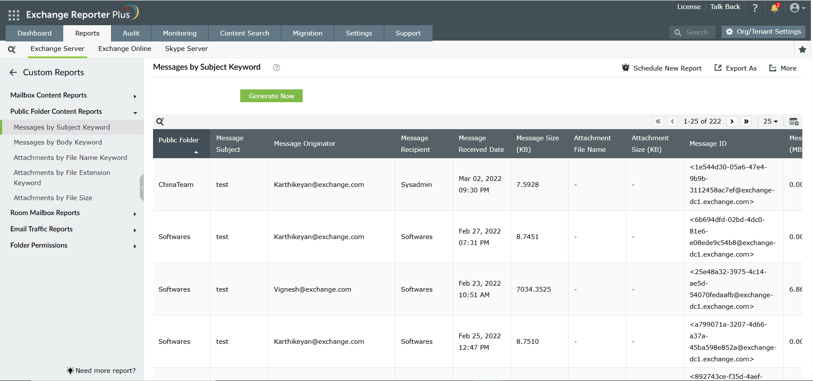Click the Exchange Reporter Plus logo
Viewport: 813px width, 381px height.
tap(82, 13)
